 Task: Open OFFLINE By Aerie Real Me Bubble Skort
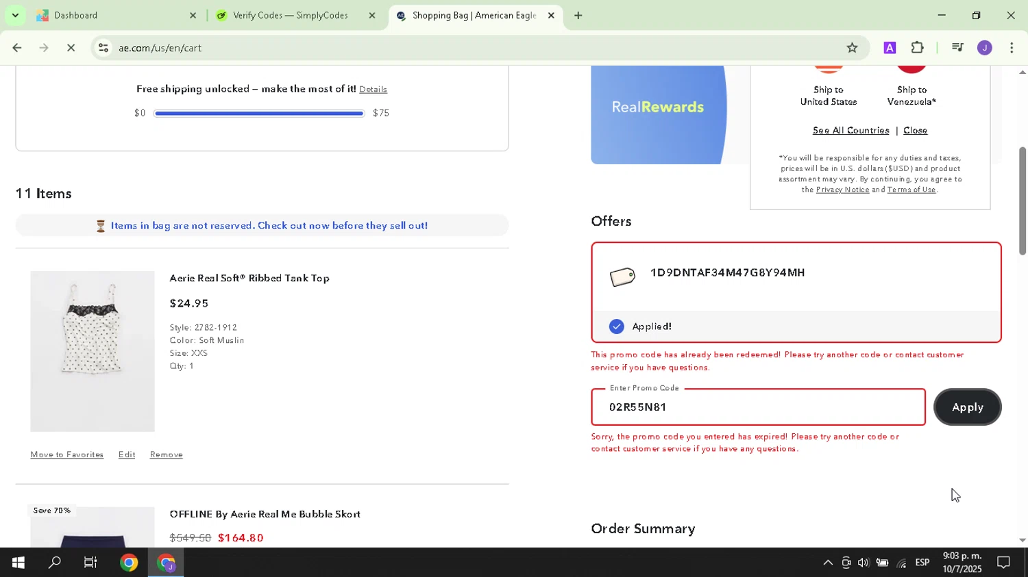point(265,514)
